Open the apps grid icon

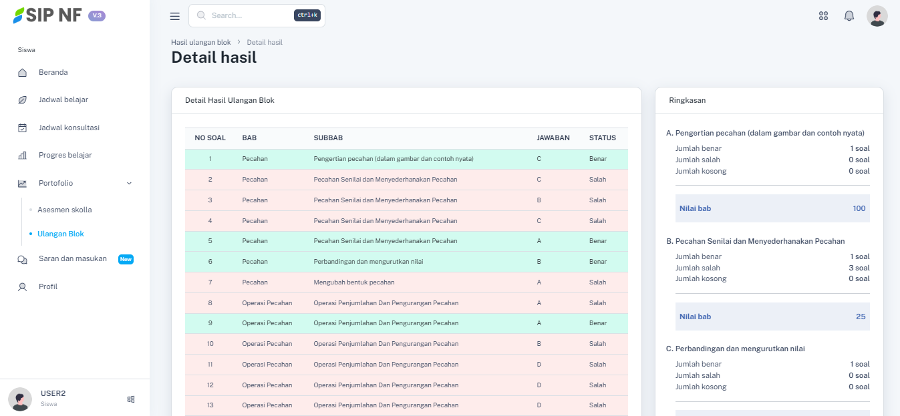[x=823, y=16]
